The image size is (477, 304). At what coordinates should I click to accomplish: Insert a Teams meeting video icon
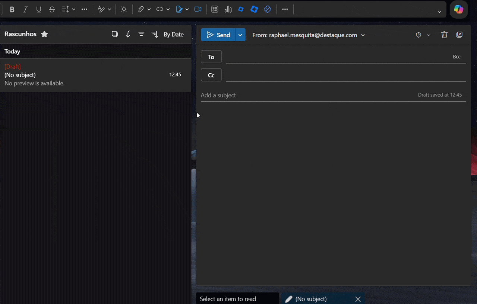198,10
